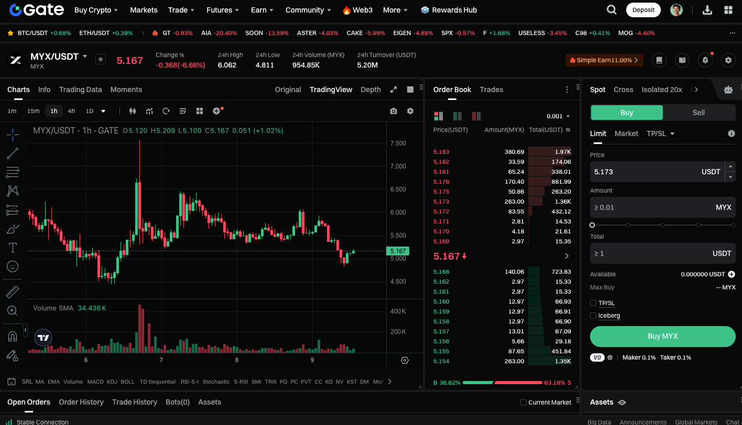Take a chart snapshot with camera icon

tap(394, 111)
